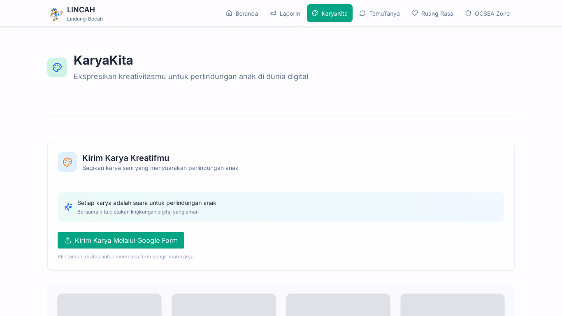Click the blue palette icon beside the KaryaKita heading
This screenshot has height=316, width=562.
[x=57, y=67]
